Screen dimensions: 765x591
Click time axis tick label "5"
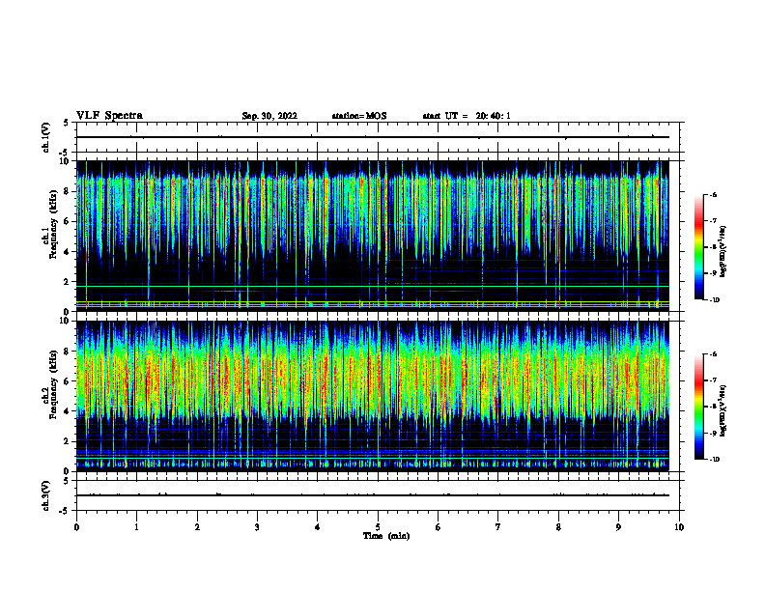click(378, 527)
